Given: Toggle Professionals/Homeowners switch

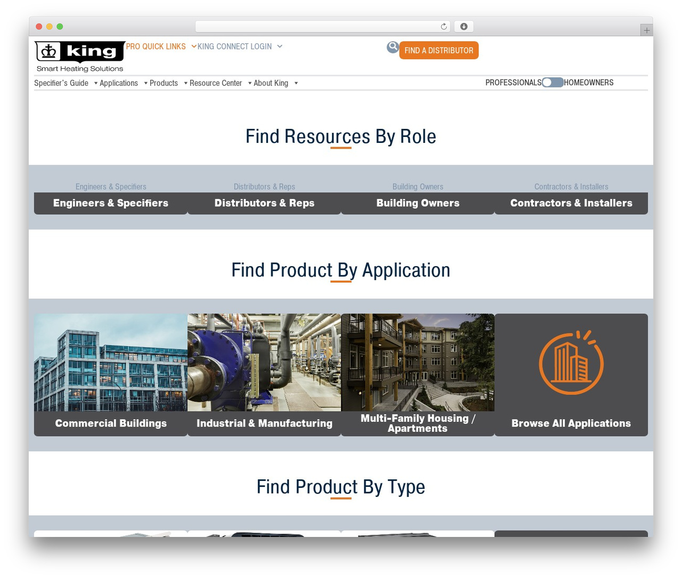Looking at the screenshot, I should [553, 82].
